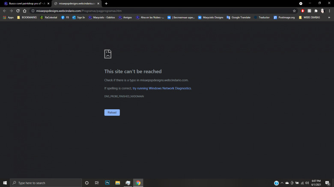
Task: Open the Google Translate bookmark
Action: (239, 18)
